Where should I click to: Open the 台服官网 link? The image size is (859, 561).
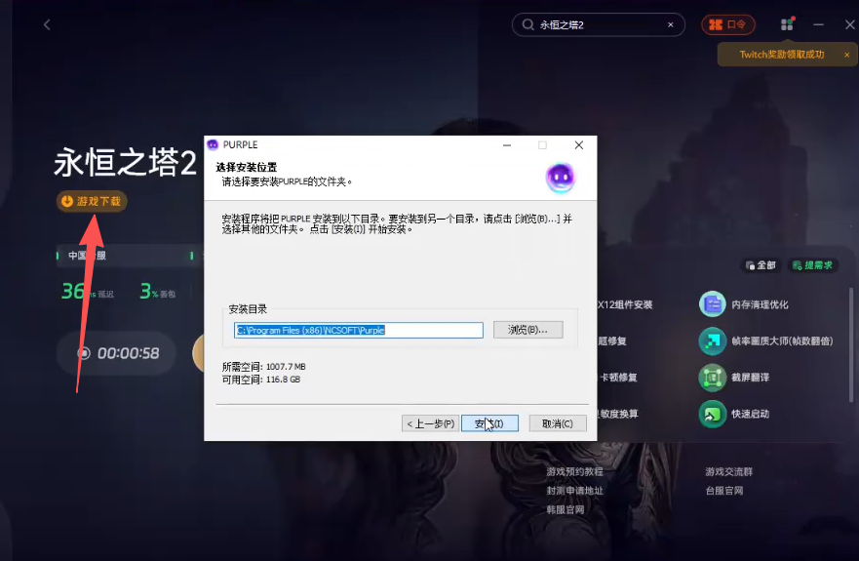[723, 491]
